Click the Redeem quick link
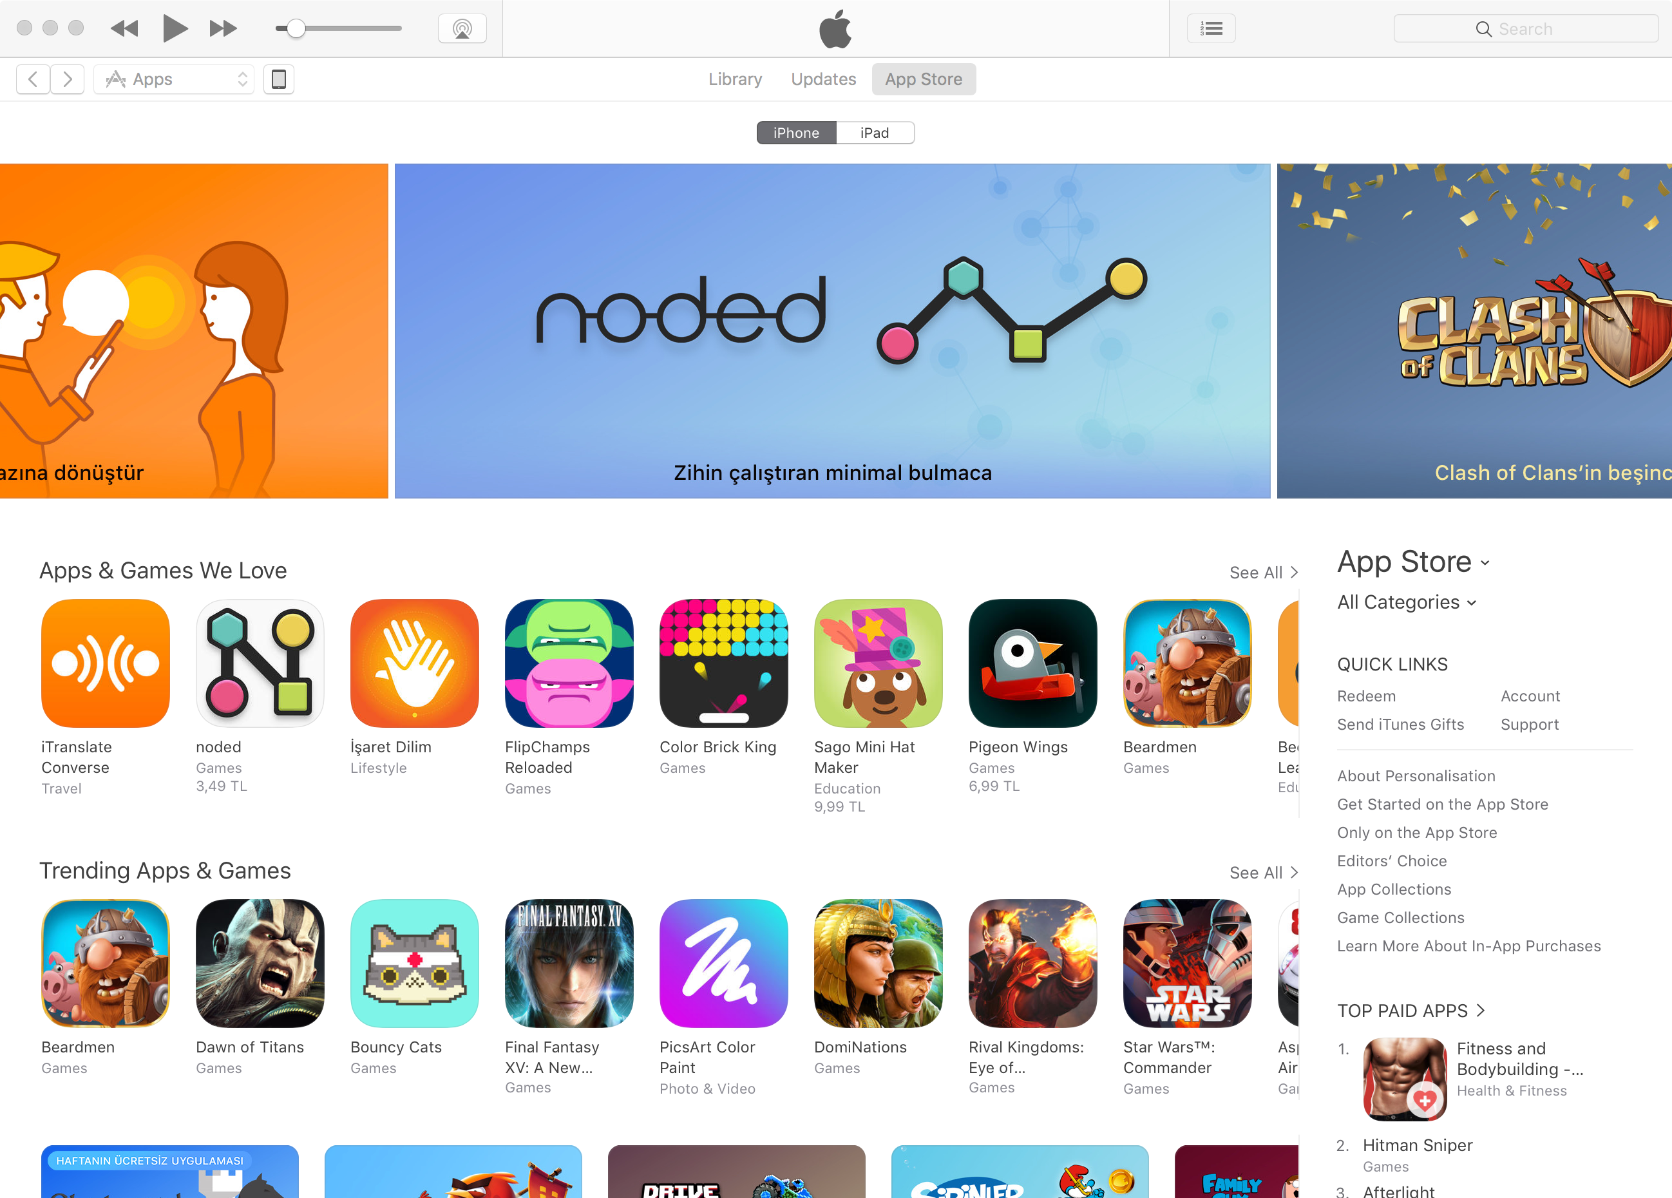 pyautogui.click(x=1366, y=696)
